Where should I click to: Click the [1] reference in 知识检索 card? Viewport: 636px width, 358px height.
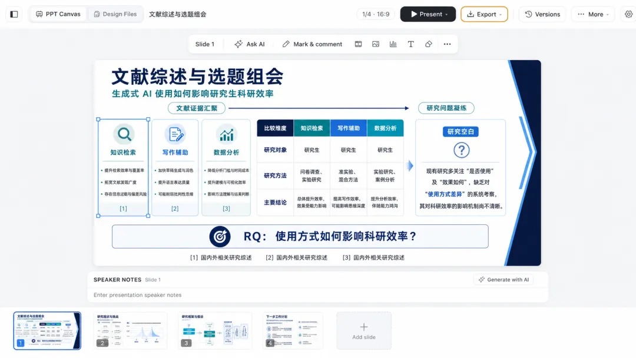point(123,208)
